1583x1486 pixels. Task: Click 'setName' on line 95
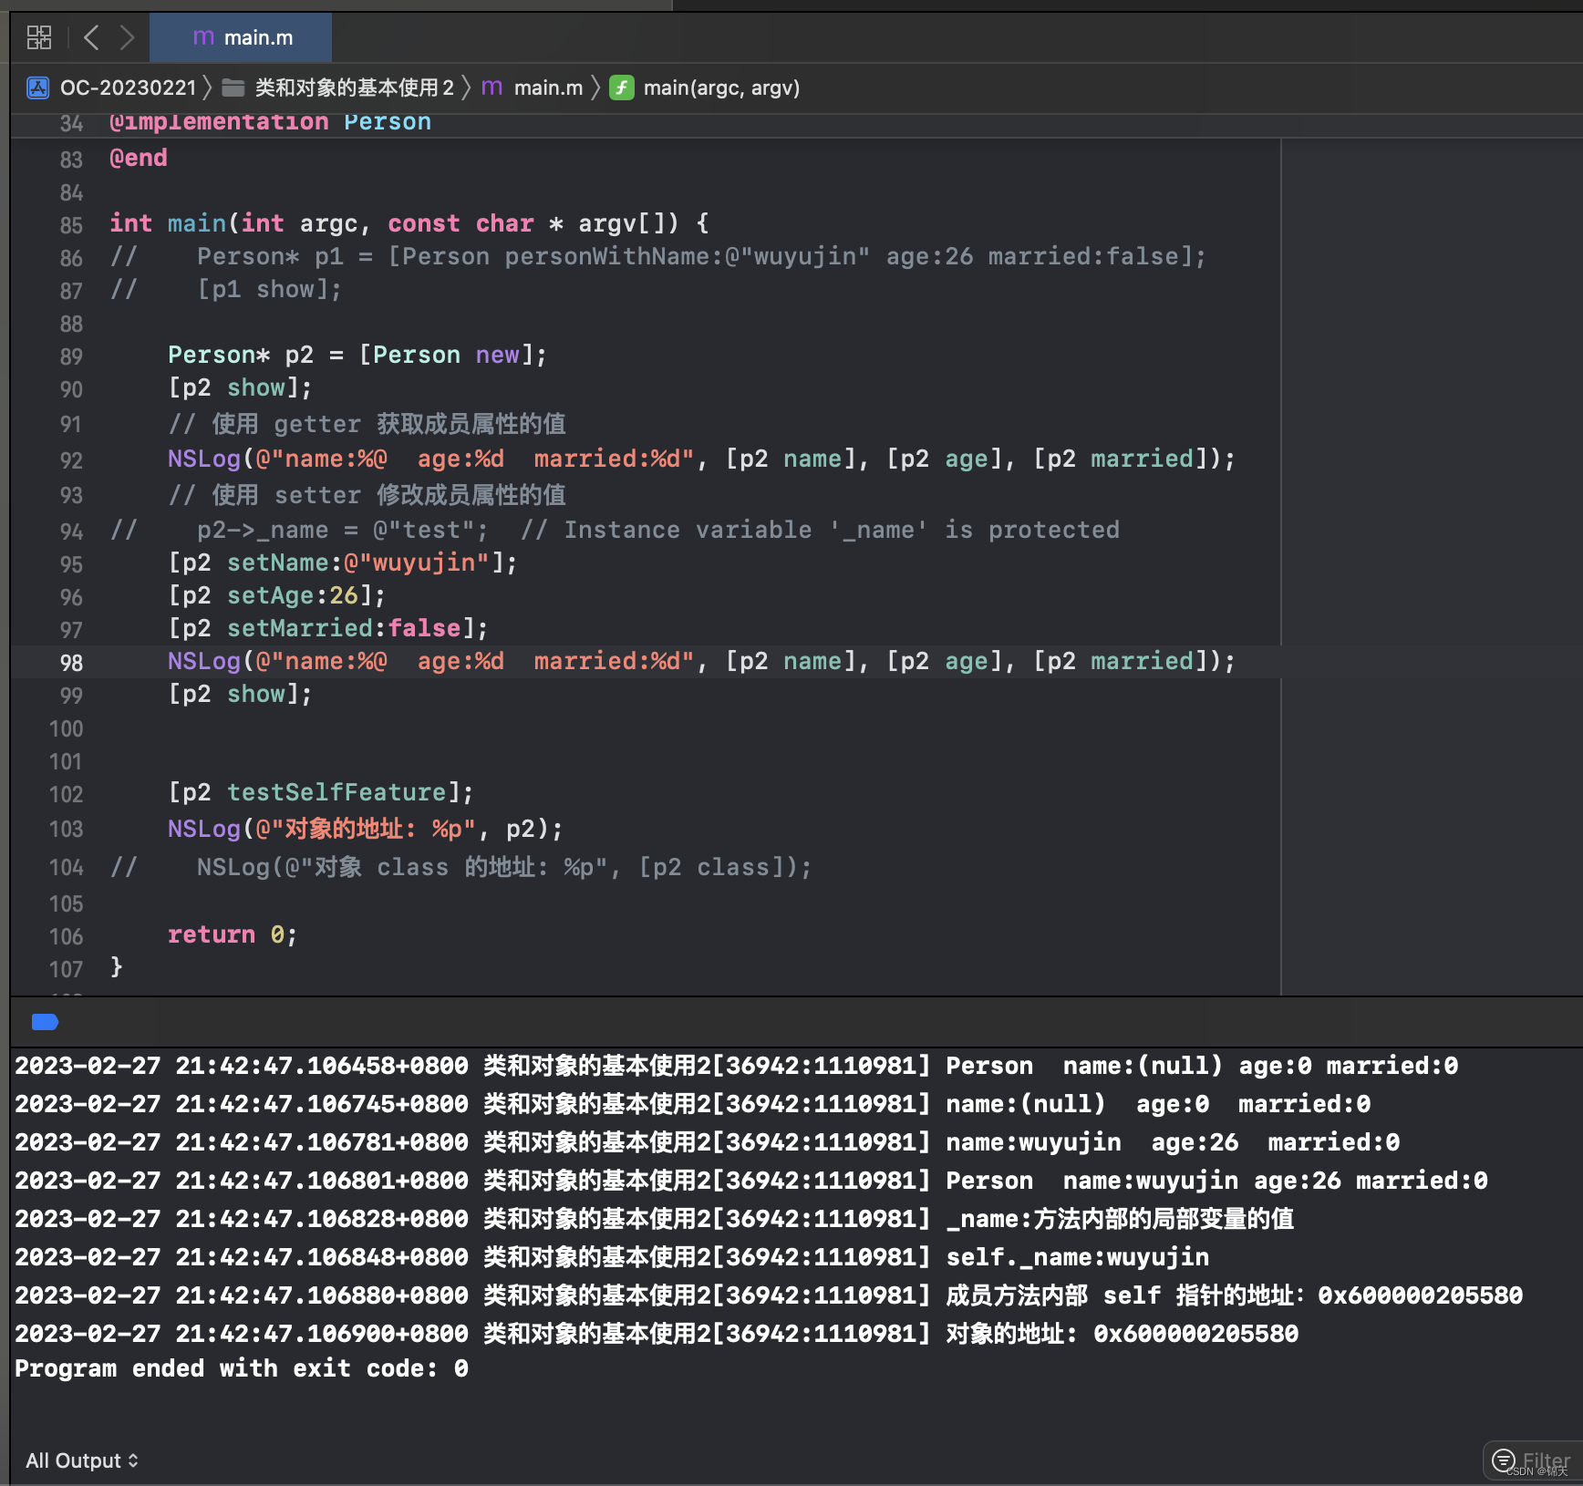pos(277,562)
